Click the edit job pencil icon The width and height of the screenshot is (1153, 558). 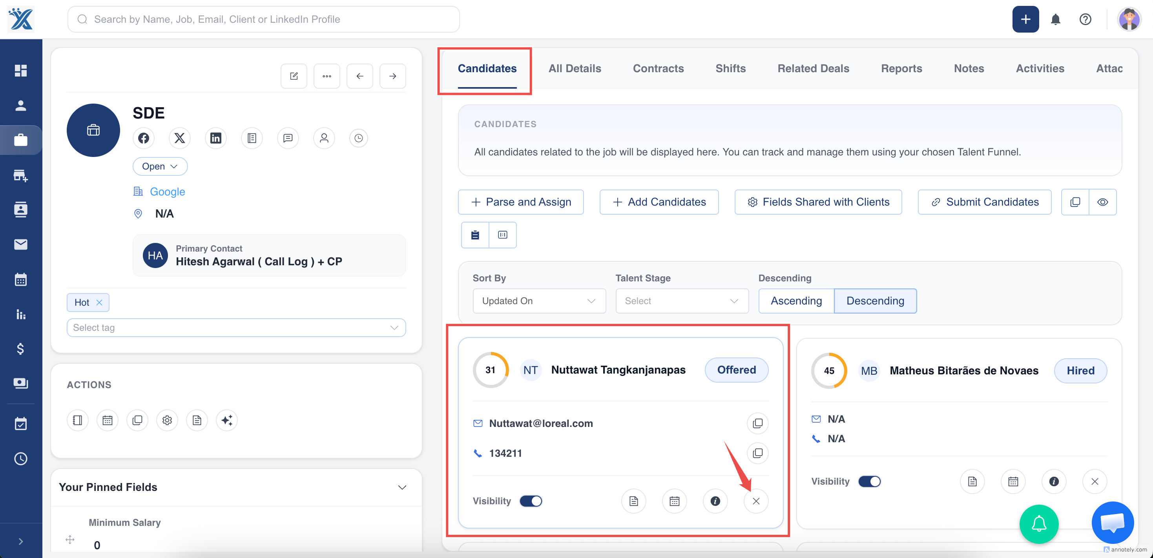coord(294,76)
